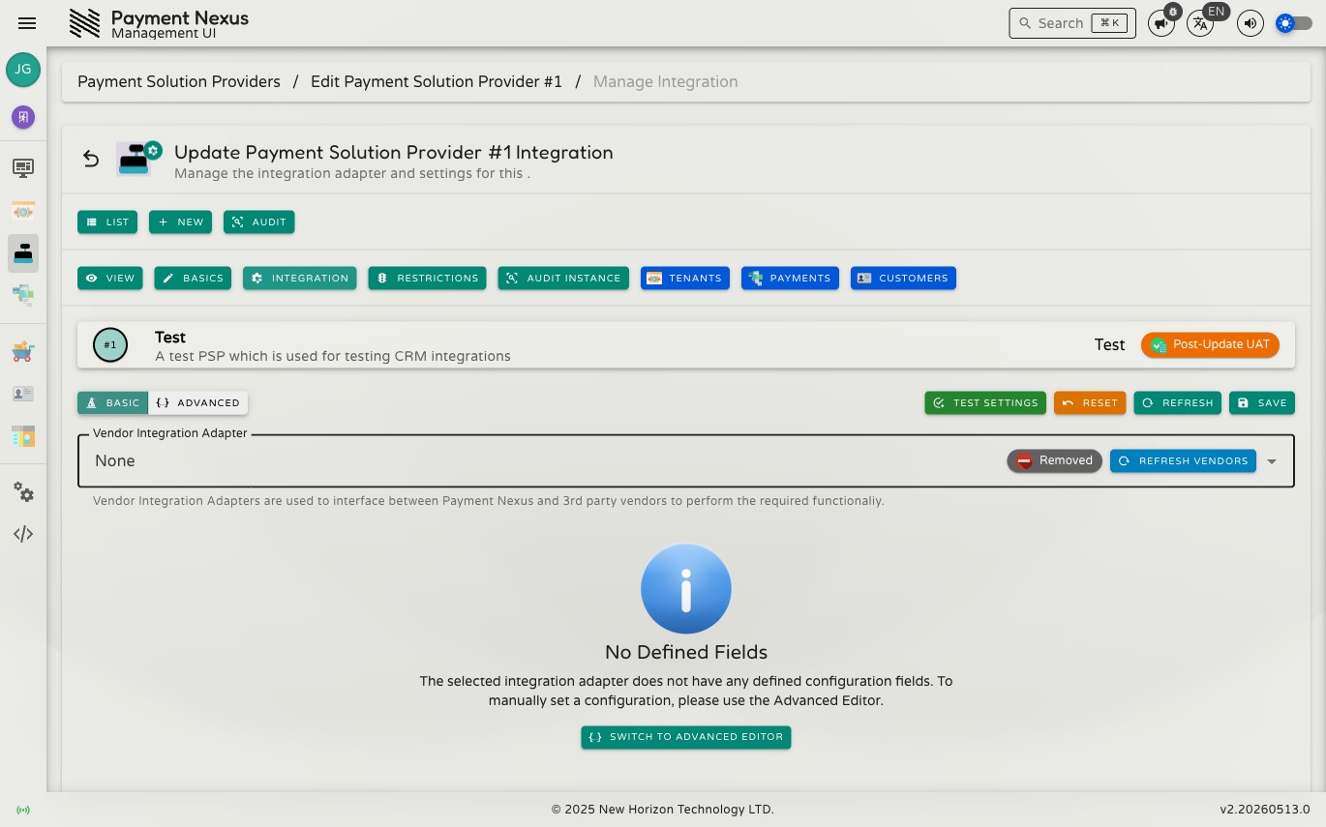1326x827 pixels.
Task: Click the PSP integration header icon
Action: [138, 159]
